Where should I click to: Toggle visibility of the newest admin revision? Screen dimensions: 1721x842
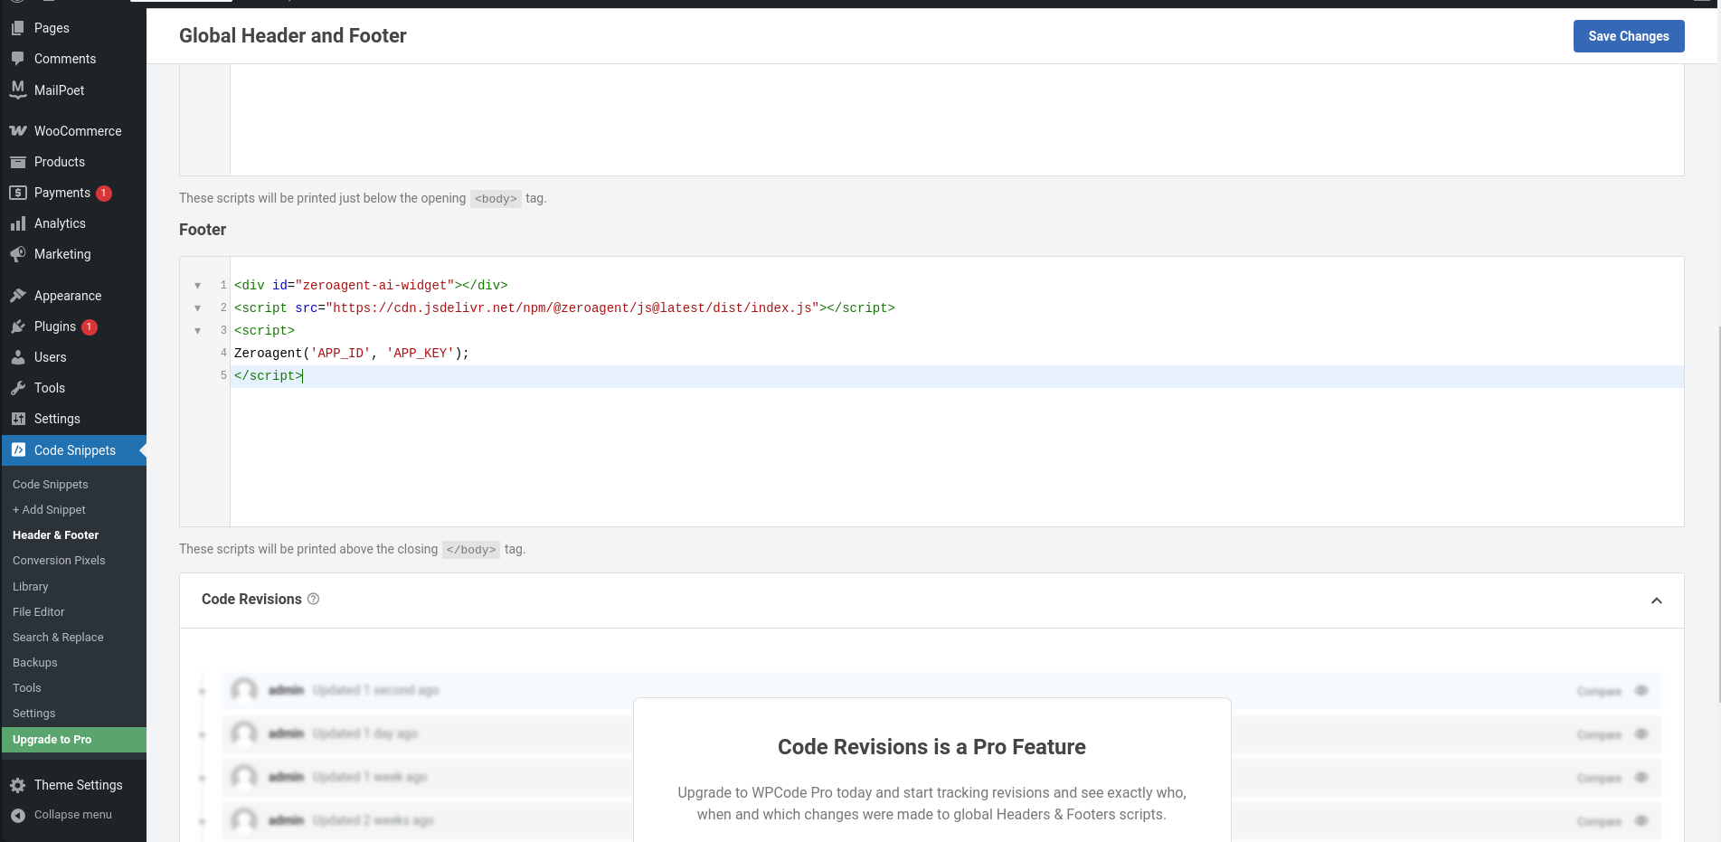(1642, 690)
